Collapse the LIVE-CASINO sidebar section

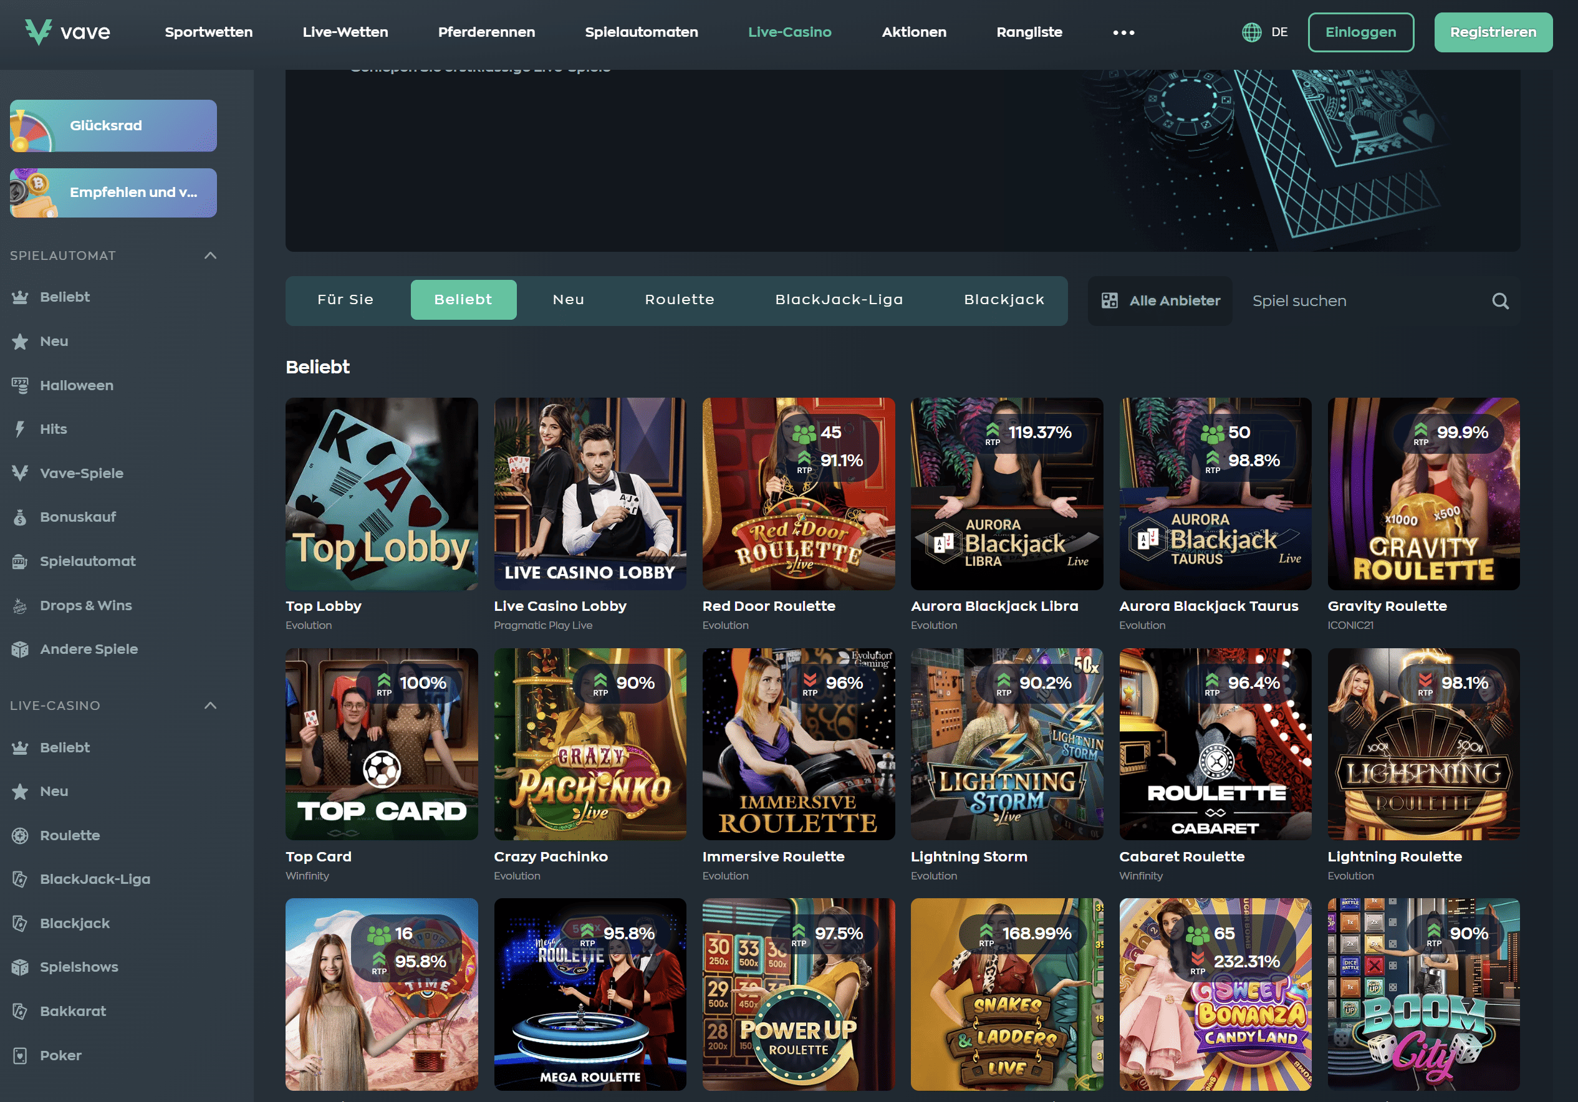pos(210,706)
